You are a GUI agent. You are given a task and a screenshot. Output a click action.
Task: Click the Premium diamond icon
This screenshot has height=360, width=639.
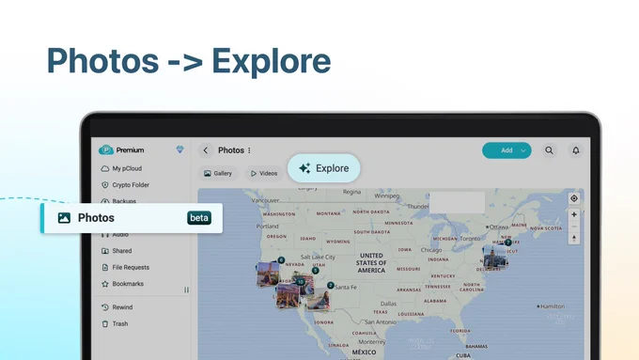[x=179, y=149]
